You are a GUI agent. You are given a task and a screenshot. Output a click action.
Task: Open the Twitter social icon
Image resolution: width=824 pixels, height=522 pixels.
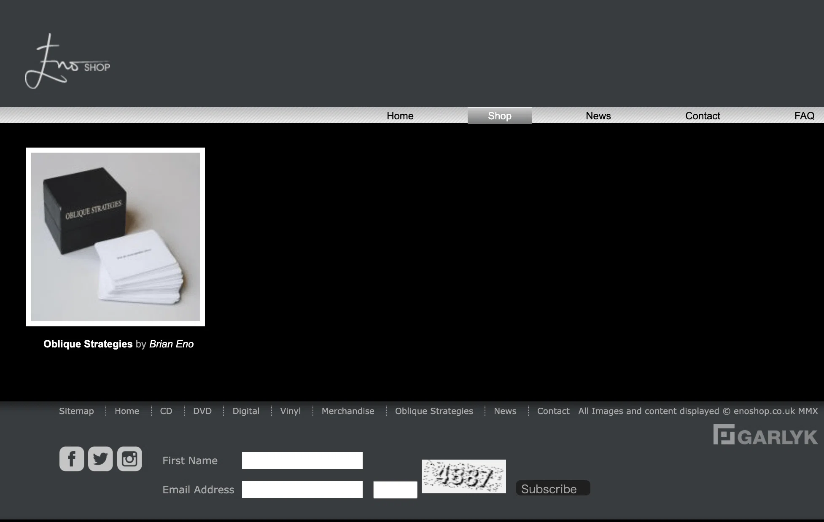point(100,459)
